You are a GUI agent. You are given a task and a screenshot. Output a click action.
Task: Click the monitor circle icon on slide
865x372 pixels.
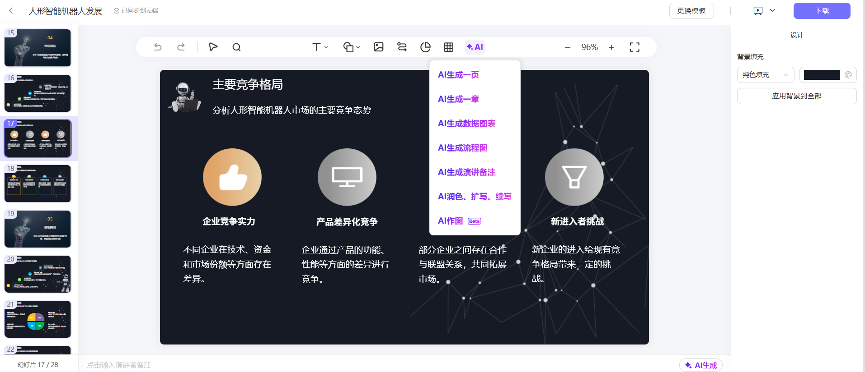347,177
